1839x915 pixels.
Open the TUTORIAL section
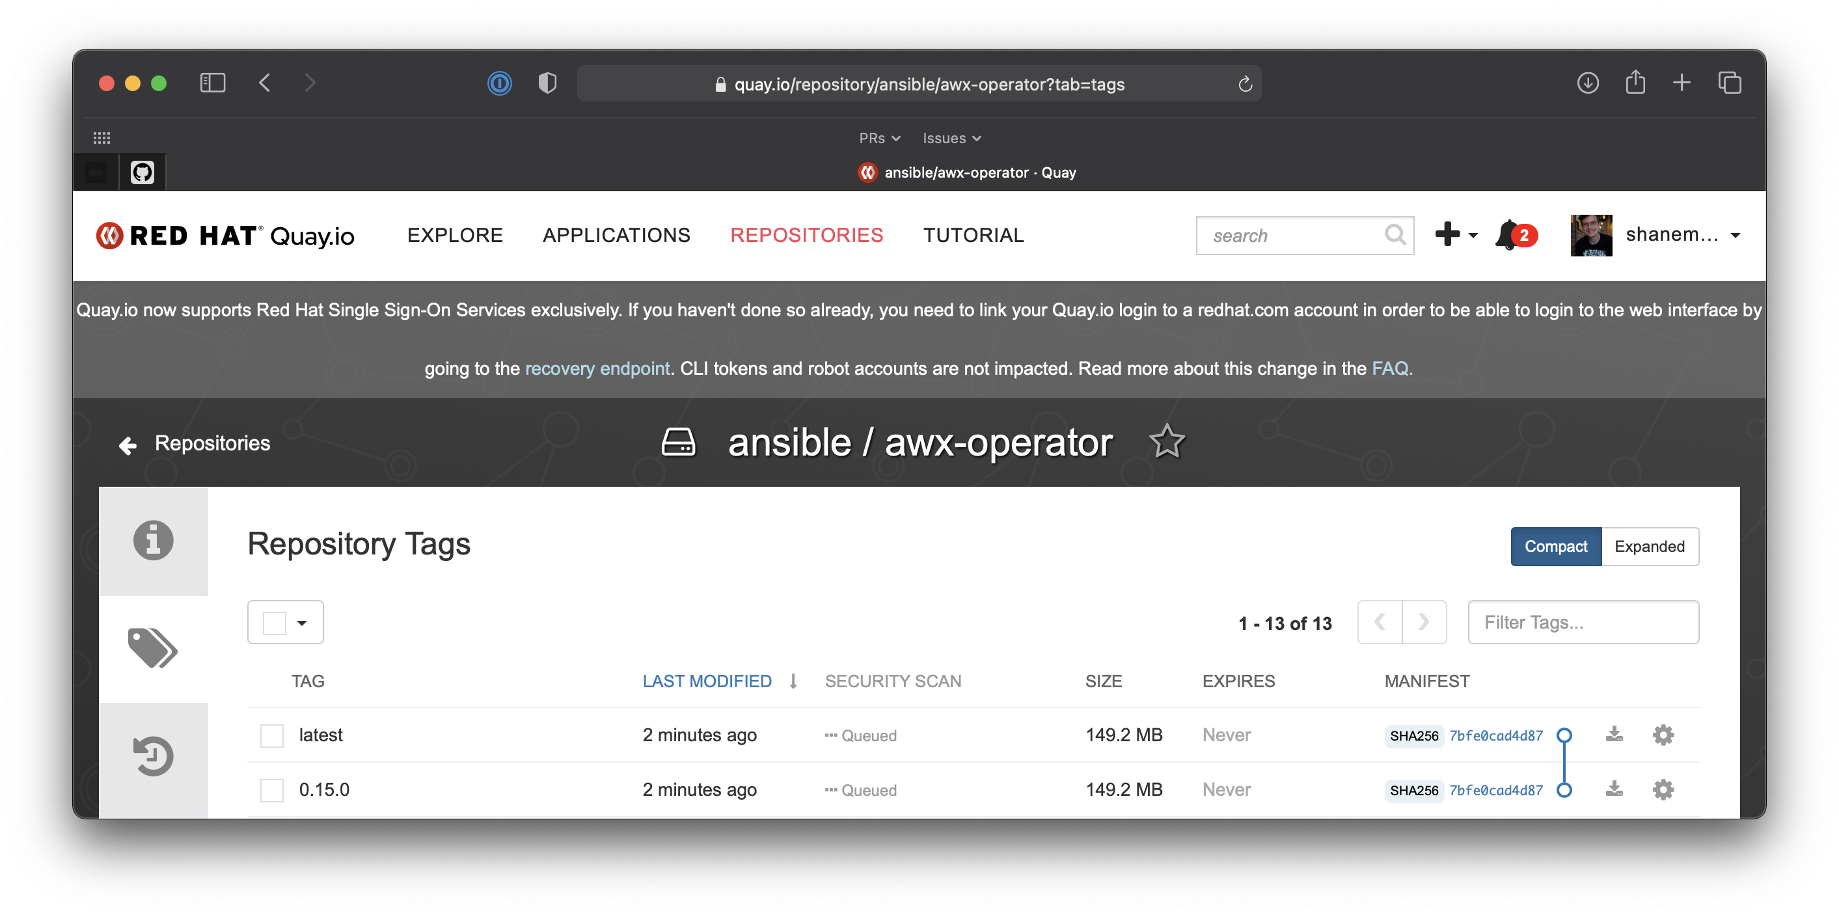click(973, 235)
